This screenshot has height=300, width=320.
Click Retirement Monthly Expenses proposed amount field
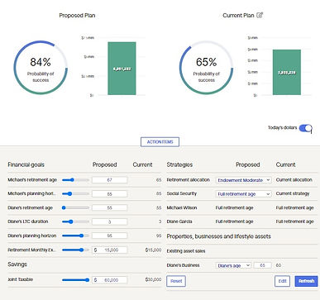click(x=110, y=250)
